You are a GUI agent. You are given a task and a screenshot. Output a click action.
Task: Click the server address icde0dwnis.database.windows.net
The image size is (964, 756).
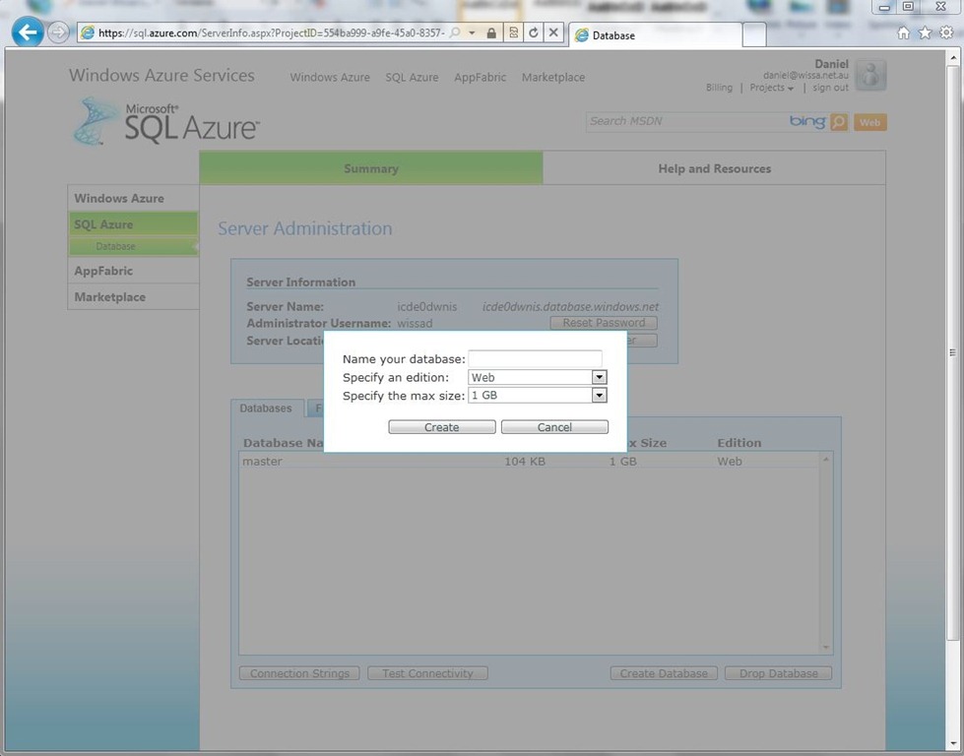click(570, 306)
